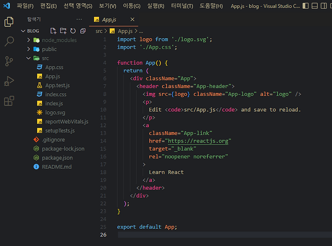Open the 파일(F) menu

pos(25,6)
